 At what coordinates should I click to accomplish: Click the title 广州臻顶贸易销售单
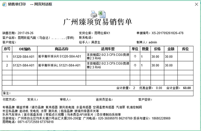[x=98, y=22]
